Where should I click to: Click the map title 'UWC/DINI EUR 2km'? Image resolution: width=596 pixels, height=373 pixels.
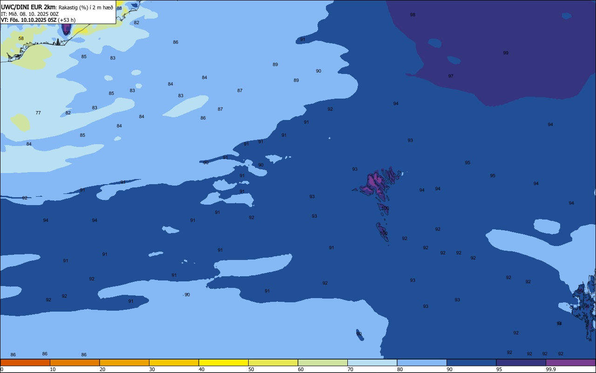point(28,7)
